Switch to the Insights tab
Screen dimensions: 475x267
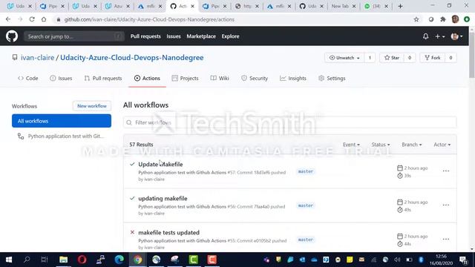click(293, 78)
